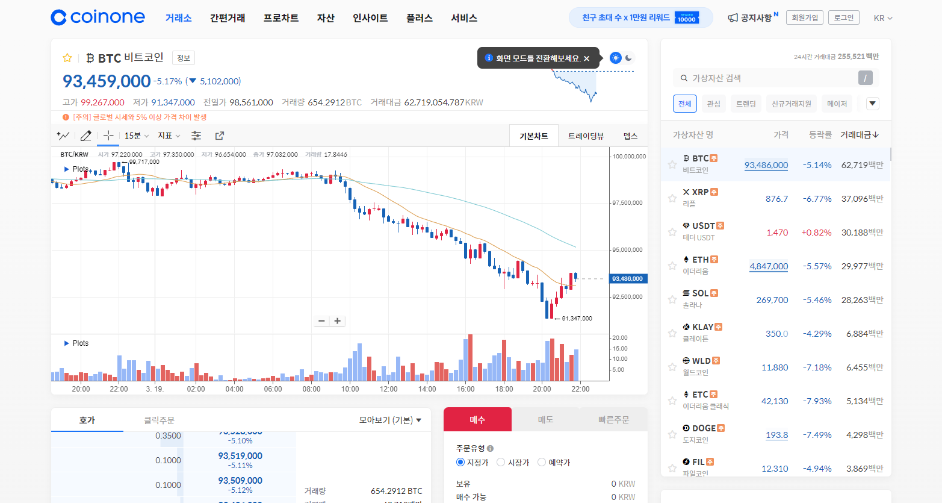Open the 15분 interval dropdown
The height and width of the screenshot is (503, 942).
[137, 136]
